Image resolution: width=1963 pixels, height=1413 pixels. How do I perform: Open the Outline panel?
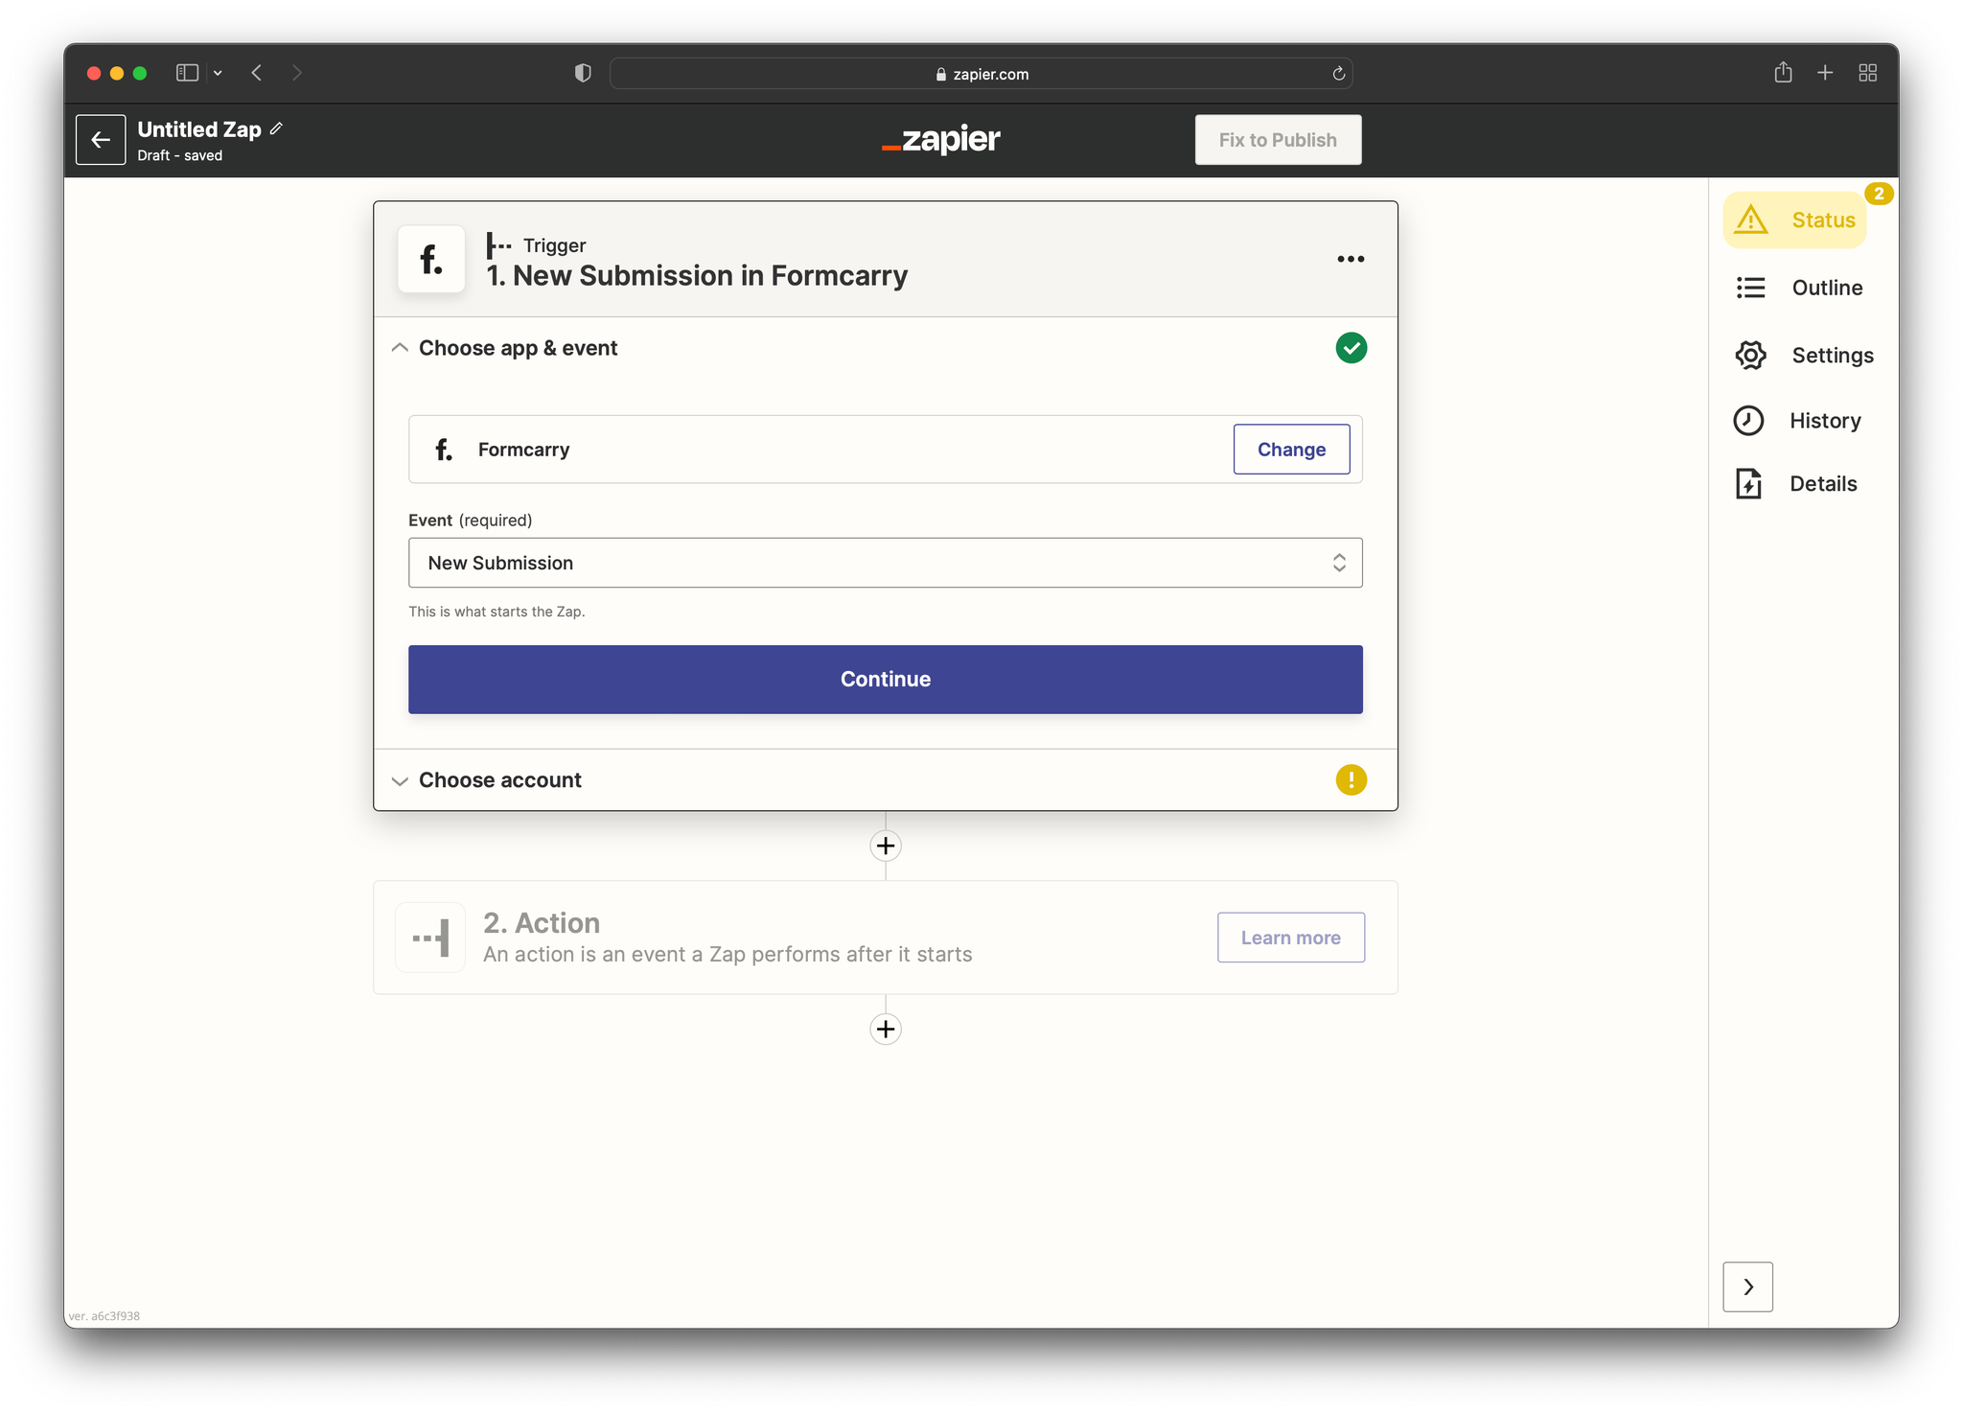click(x=1800, y=288)
